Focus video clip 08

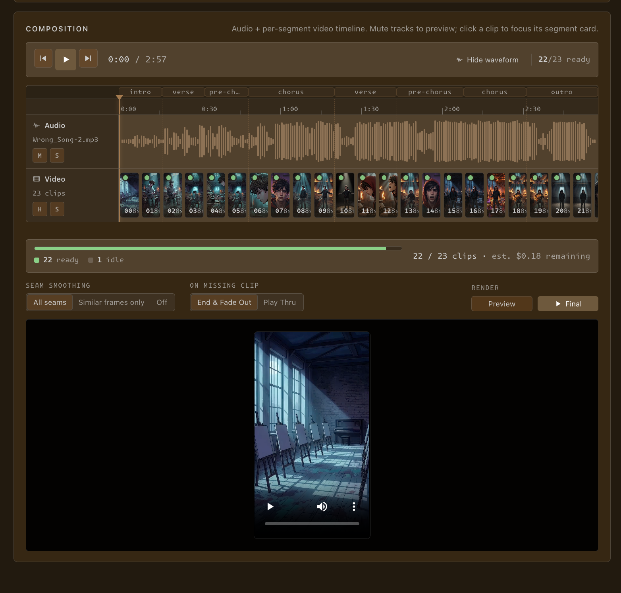coord(302,195)
